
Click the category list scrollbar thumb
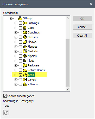(67, 63)
